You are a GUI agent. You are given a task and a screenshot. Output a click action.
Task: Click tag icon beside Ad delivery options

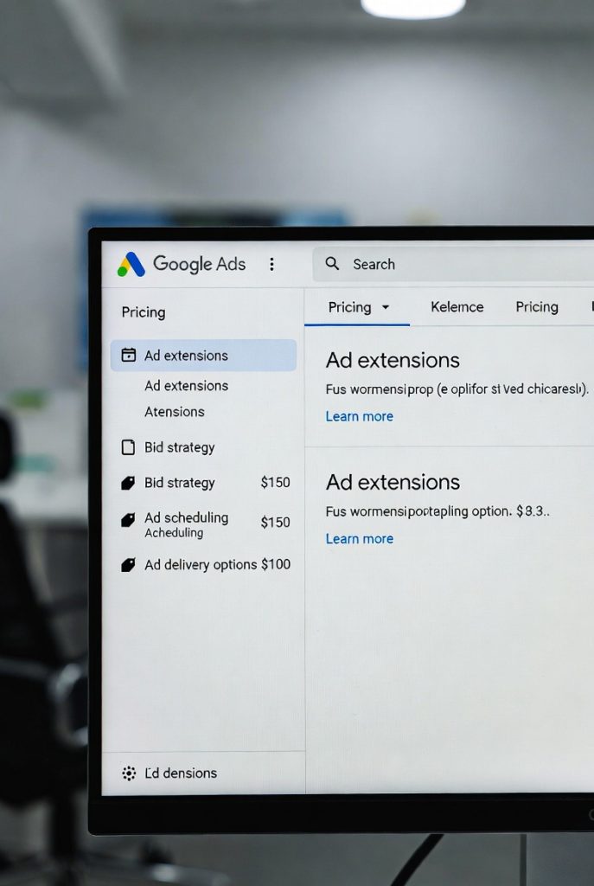click(129, 565)
